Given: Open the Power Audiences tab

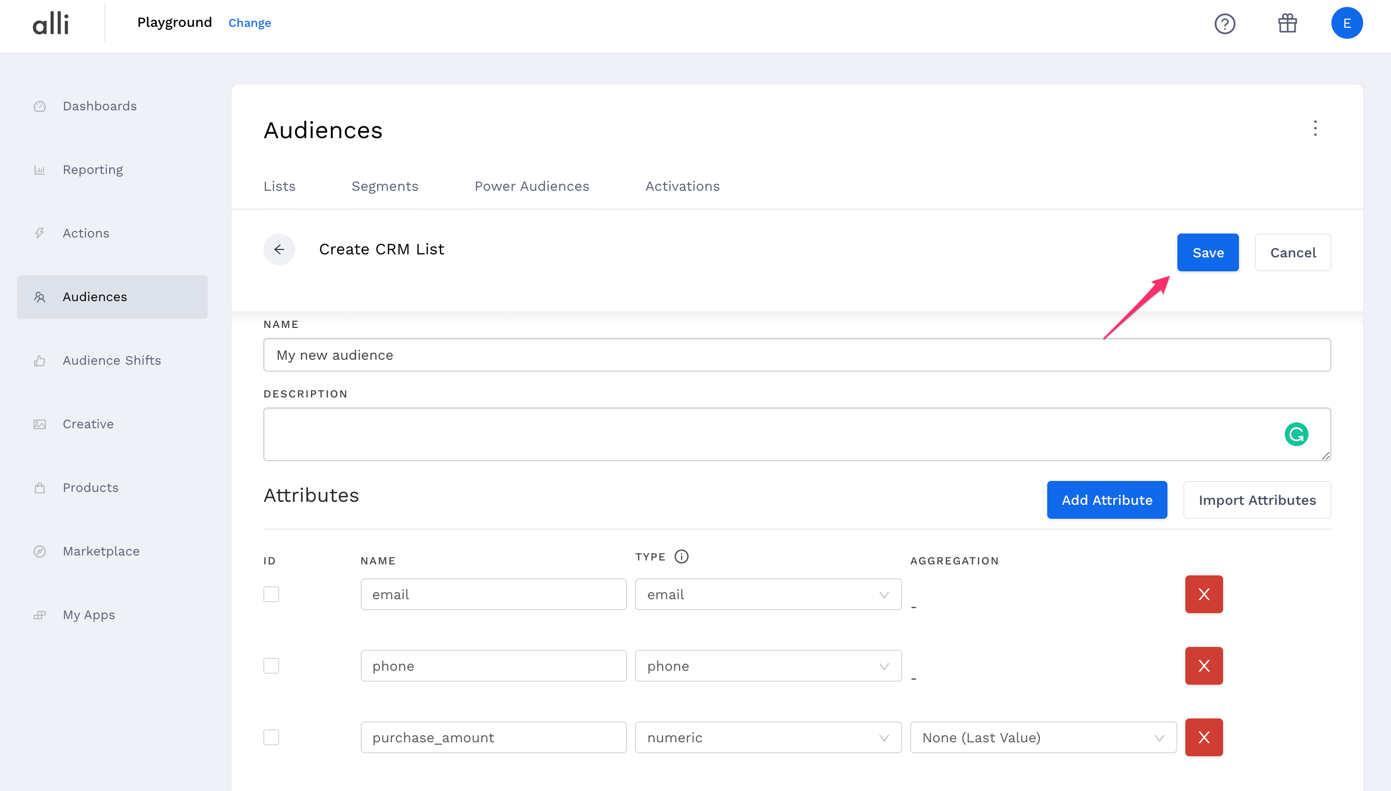Looking at the screenshot, I should [532, 186].
